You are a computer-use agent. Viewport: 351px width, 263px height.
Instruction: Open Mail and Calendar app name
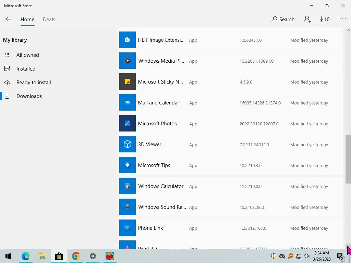pyautogui.click(x=158, y=103)
